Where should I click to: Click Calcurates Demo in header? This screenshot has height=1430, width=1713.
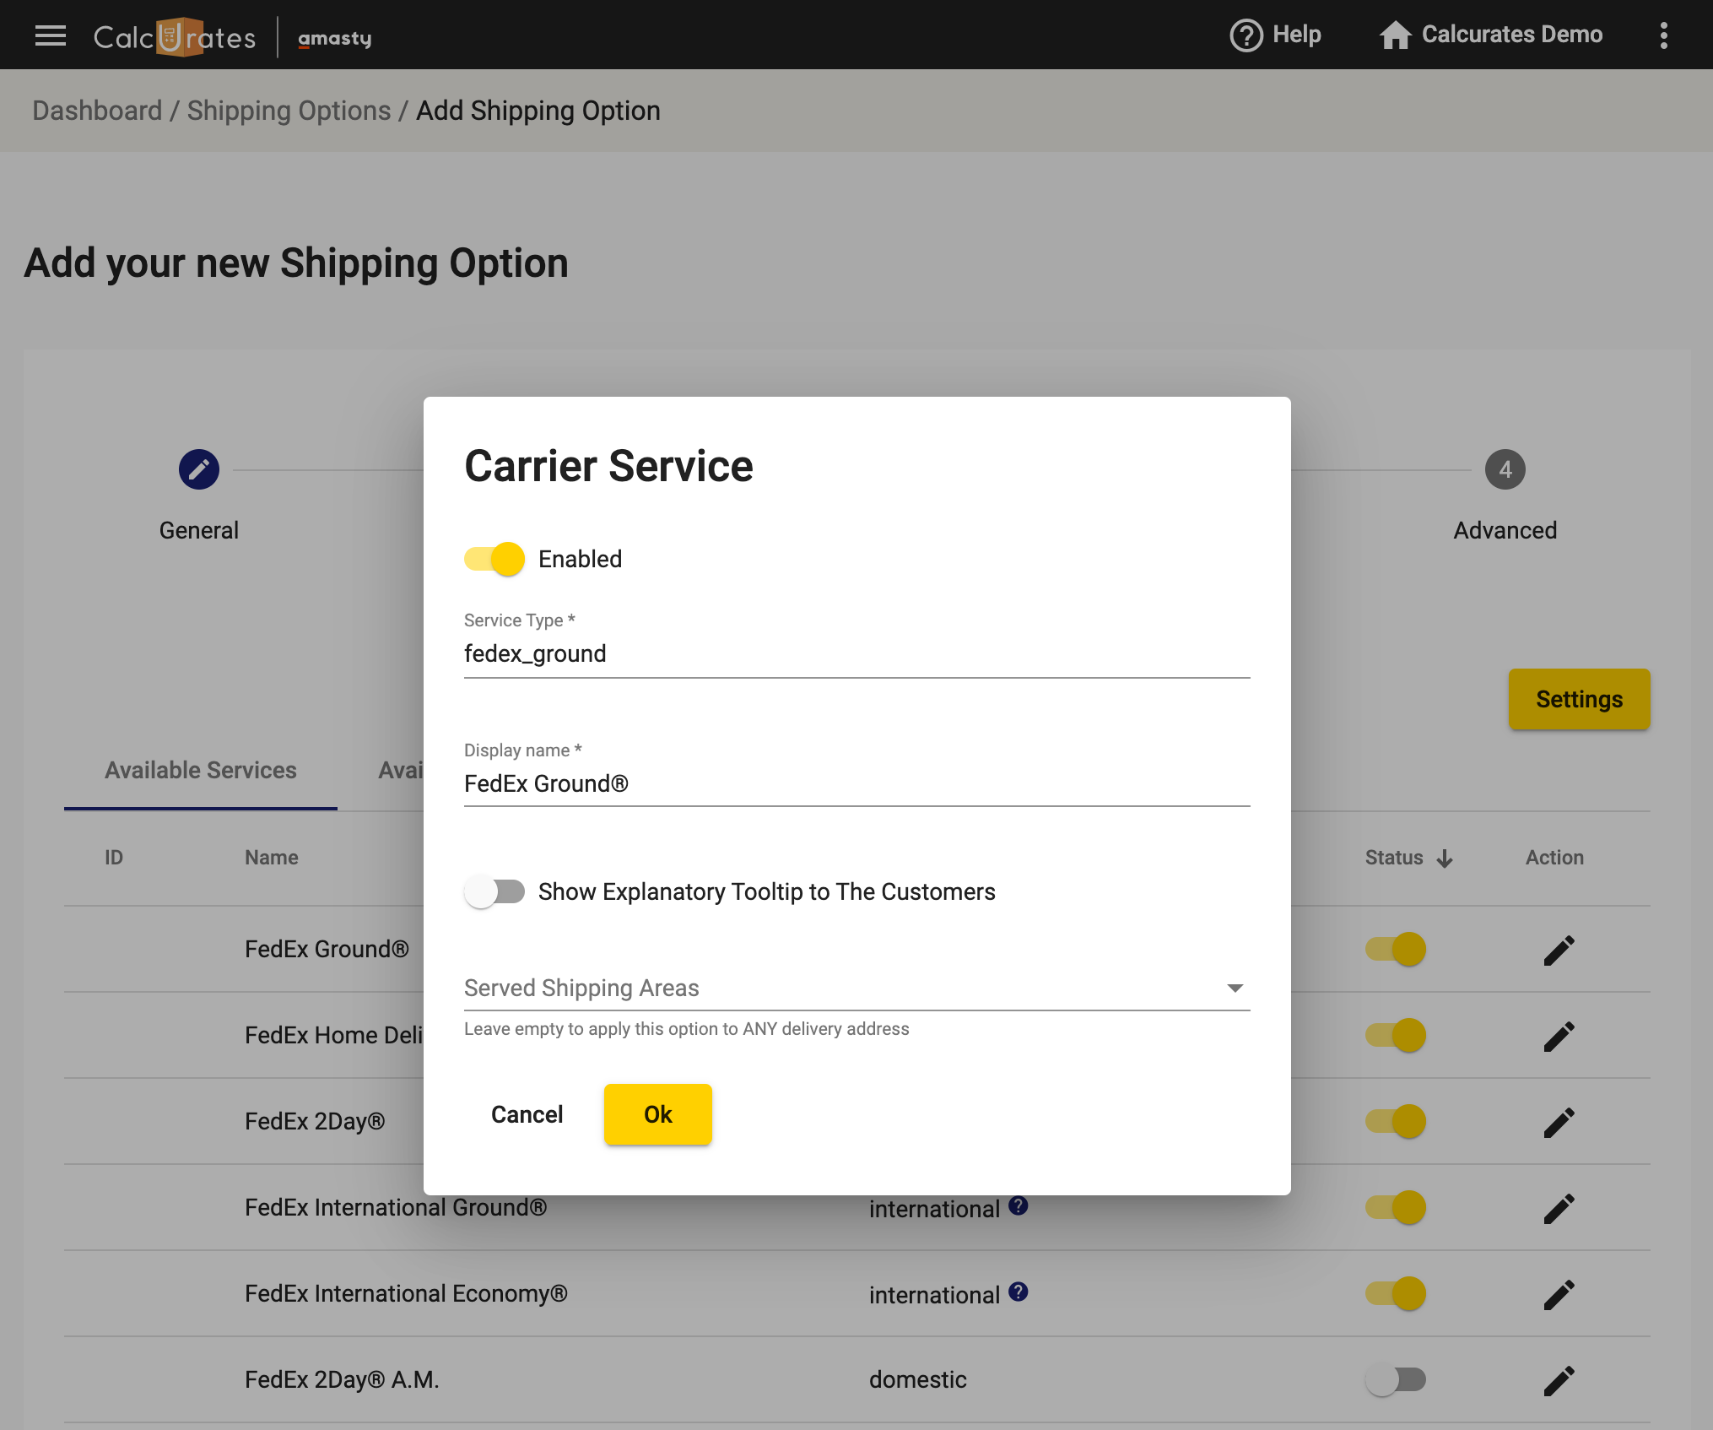(1512, 35)
